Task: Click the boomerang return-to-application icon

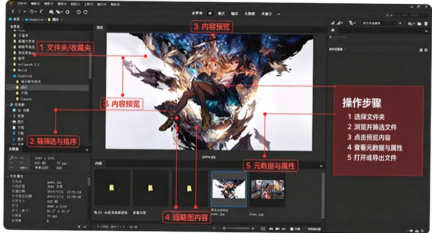Action: 42,12
